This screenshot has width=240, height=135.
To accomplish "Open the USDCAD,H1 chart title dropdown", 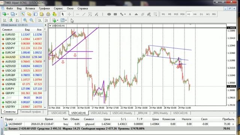I will (x=50, y=26).
